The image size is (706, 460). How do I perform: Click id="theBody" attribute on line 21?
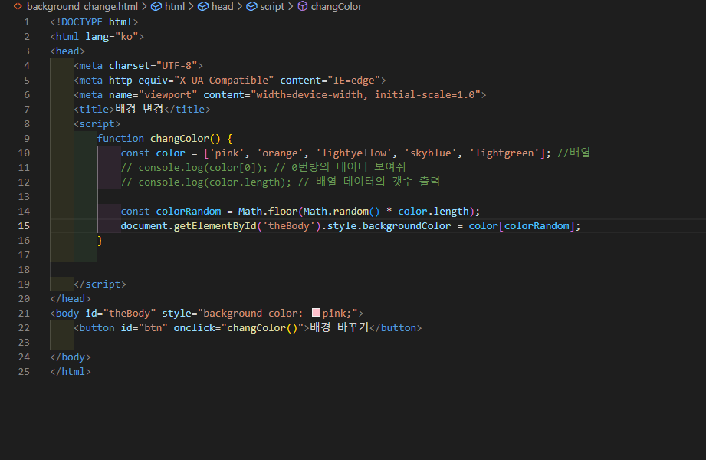coord(120,313)
